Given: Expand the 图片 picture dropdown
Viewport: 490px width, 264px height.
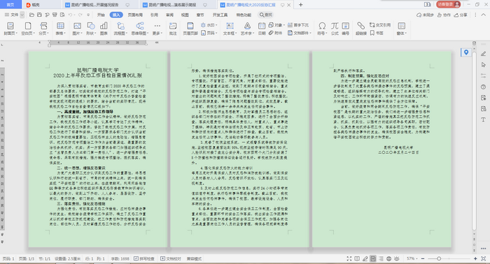Looking at the screenshot, I should [x=82, y=33].
